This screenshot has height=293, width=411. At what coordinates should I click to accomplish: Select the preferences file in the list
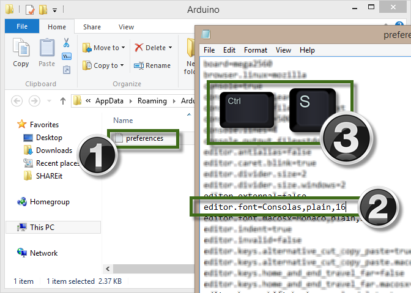coord(144,138)
